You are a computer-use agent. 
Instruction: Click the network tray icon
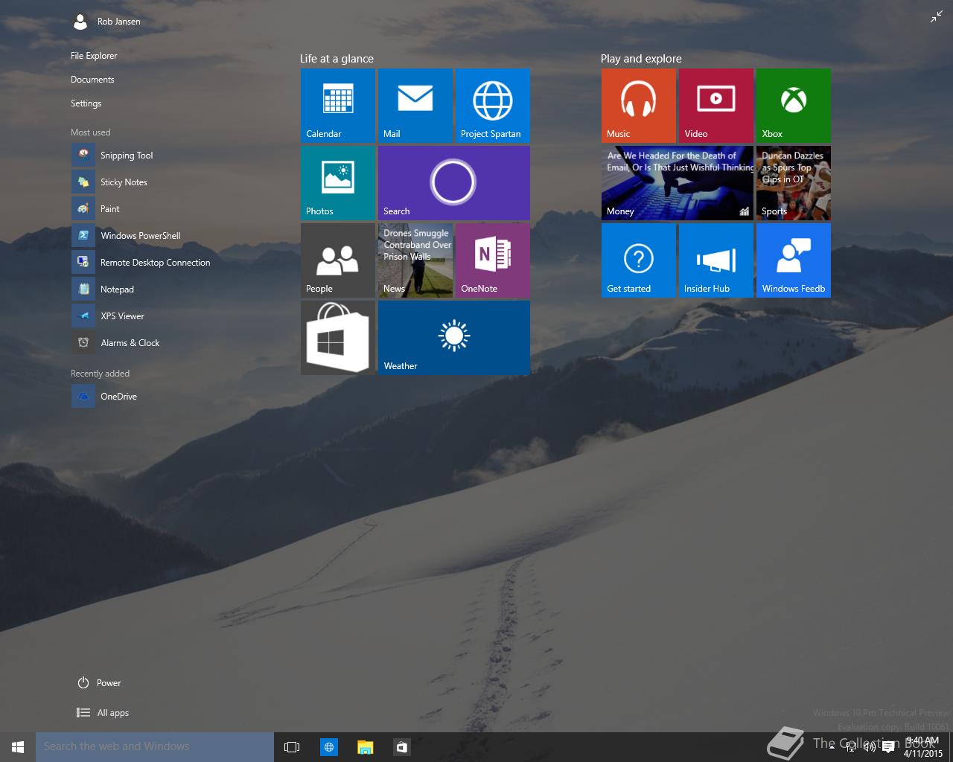tap(851, 747)
